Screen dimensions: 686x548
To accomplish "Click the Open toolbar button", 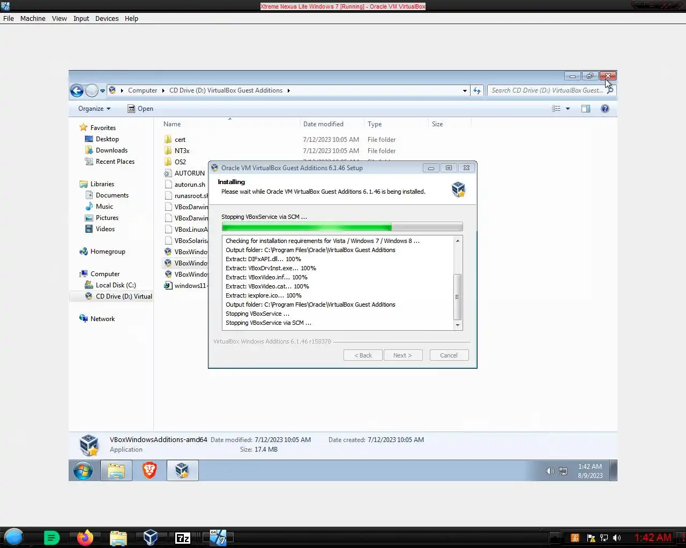I will click(x=140, y=109).
